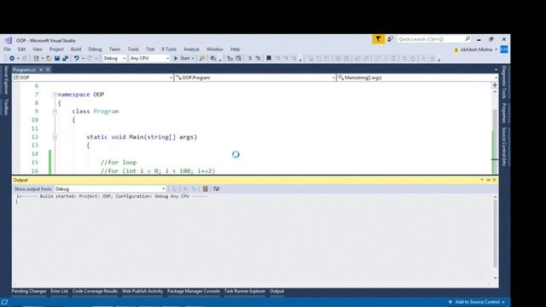
Task: Click the Comment selected lines icon
Action: pos(230,59)
